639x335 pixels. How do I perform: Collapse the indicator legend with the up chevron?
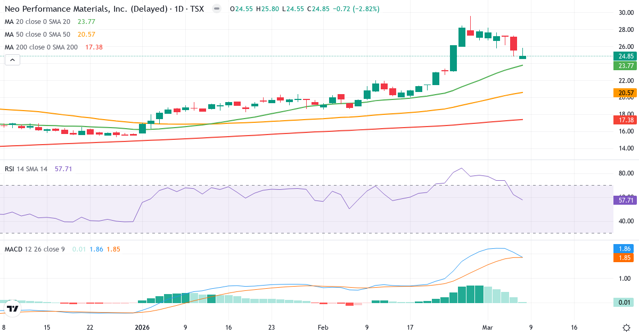click(12, 60)
